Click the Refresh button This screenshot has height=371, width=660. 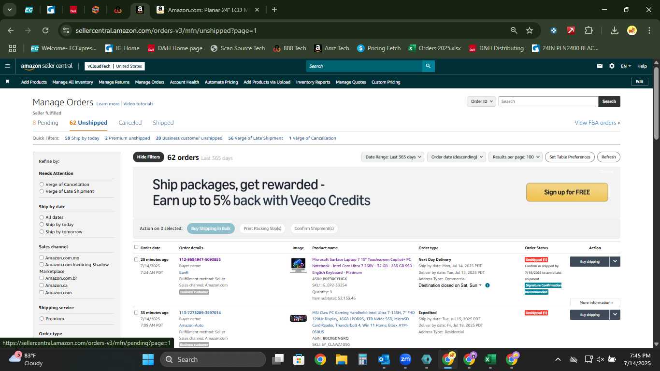click(x=608, y=157)
